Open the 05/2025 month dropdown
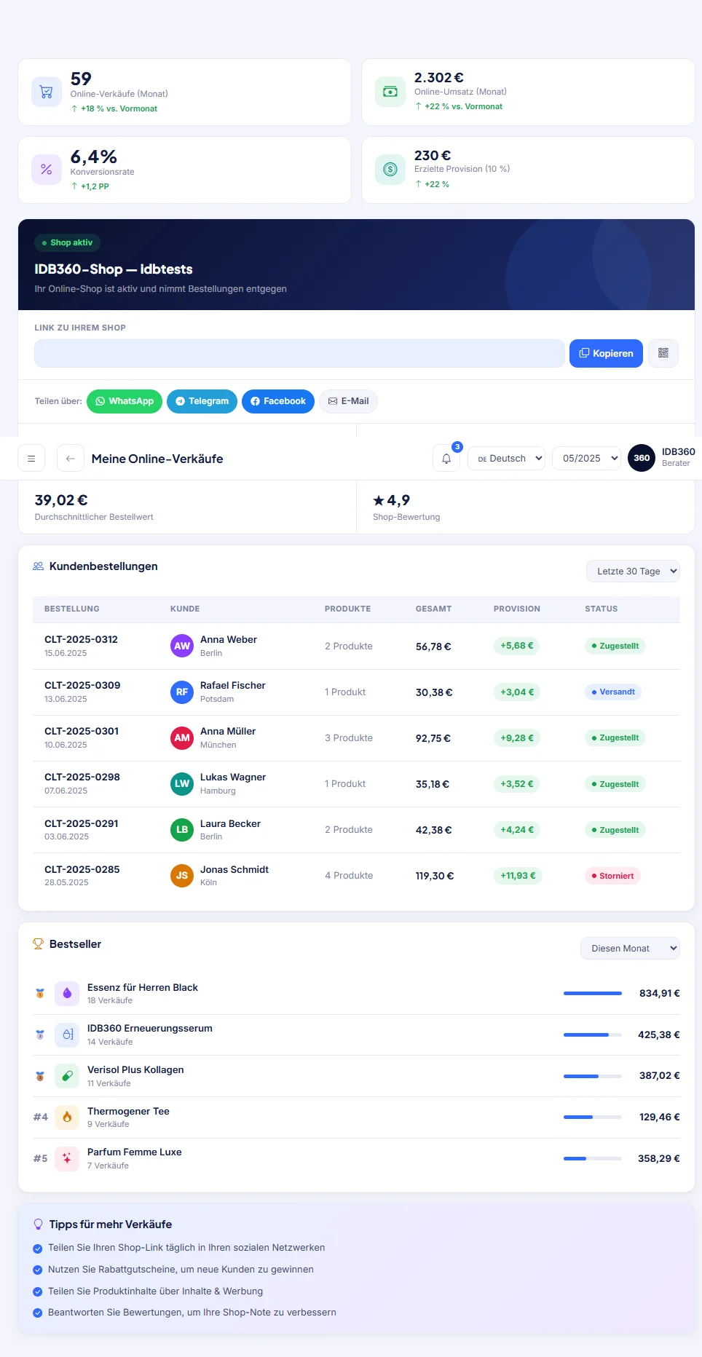The image size is (702, 1357). [x=587, y=459]
